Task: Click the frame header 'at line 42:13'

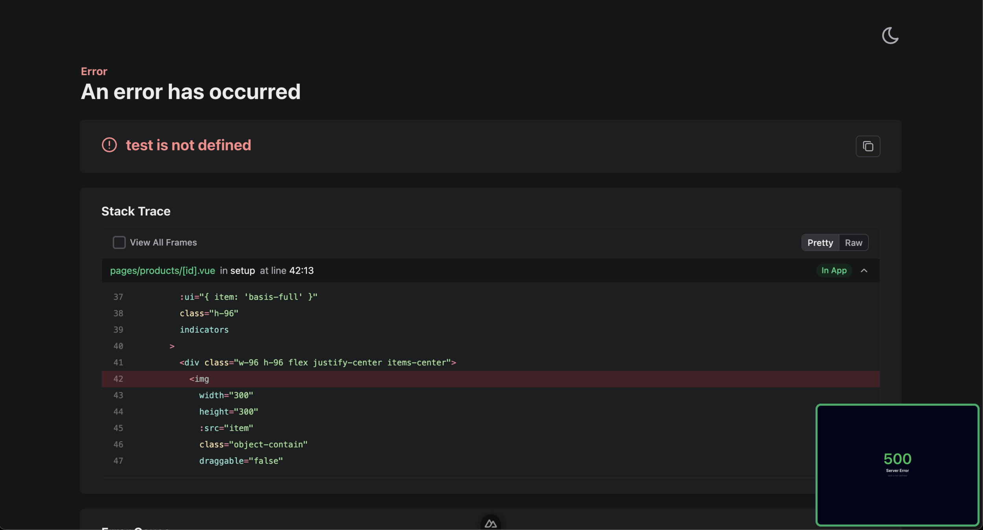Action: (x=287, y=271)
